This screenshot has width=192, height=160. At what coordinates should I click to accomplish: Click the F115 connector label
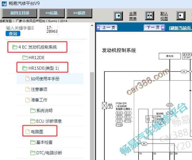point(119,125)
